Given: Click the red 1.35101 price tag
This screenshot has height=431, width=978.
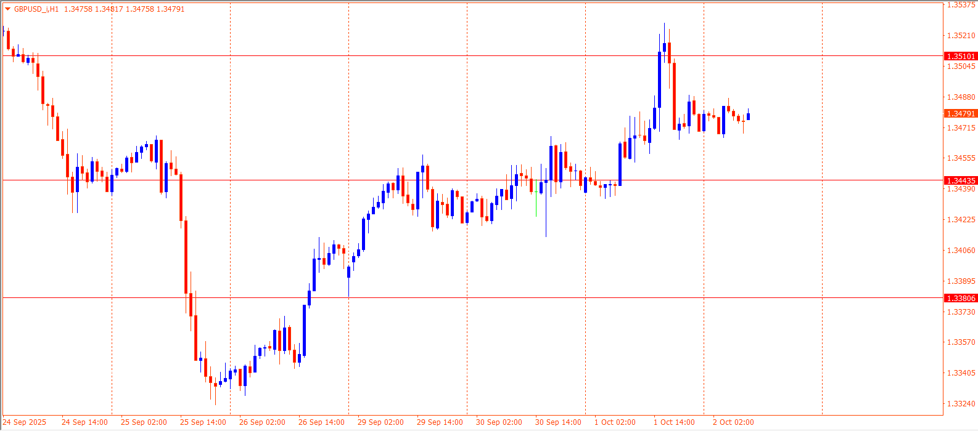Looking at the screenshot, I should pos(961,56).
